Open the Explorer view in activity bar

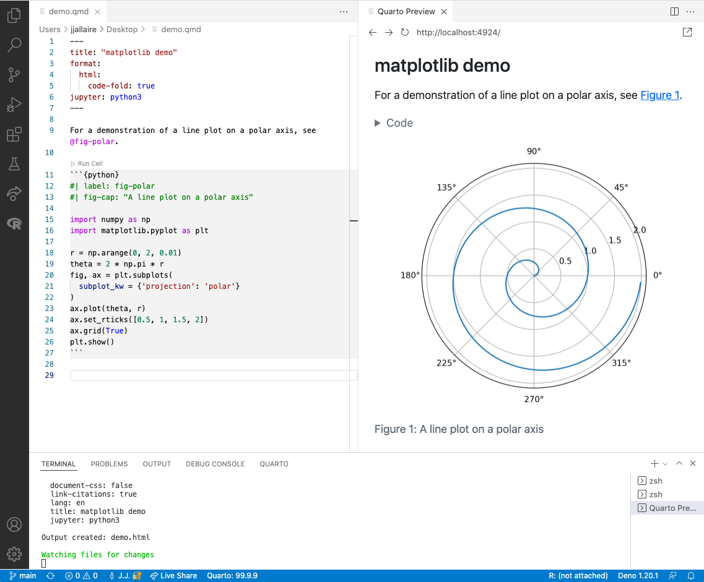click(x=14, y=16)
